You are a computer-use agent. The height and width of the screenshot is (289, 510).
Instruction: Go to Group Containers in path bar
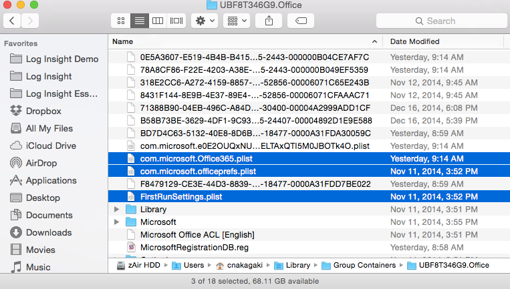[359, 265]
